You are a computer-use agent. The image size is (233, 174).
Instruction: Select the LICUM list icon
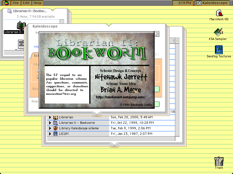pyautogui.click(x=55, y=134)
